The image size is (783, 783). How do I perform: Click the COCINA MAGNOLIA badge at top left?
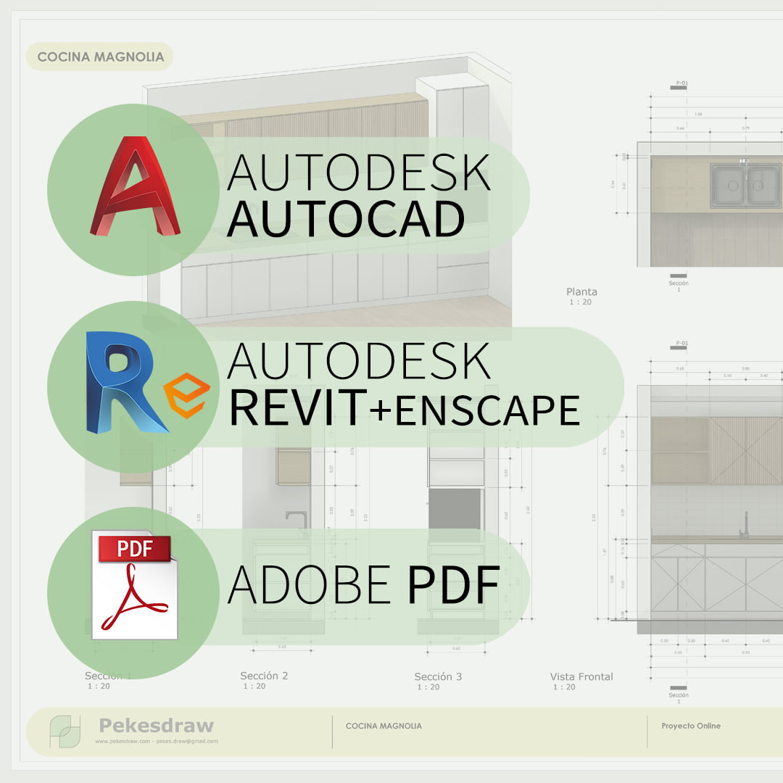pos(100,57)
